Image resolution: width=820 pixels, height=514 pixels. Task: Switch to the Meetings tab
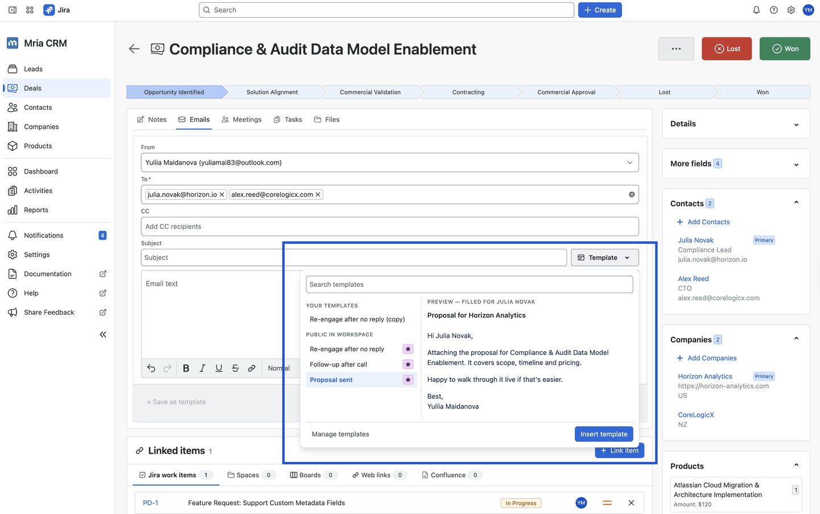click(241, 120)
